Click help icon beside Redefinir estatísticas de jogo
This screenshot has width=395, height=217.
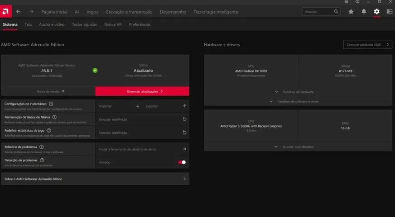(x=49, y=131)
